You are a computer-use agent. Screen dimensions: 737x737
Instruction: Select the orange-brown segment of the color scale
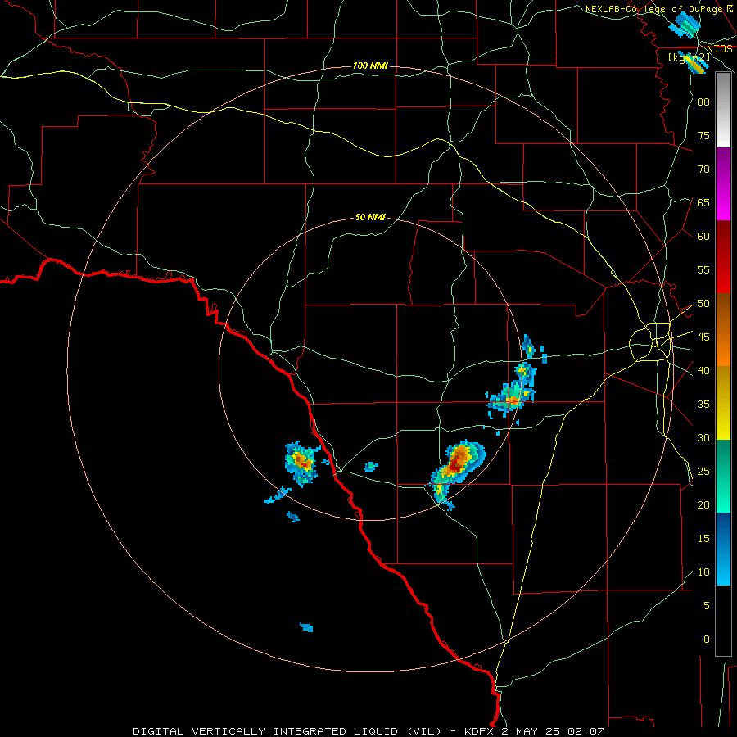point(723,330)
